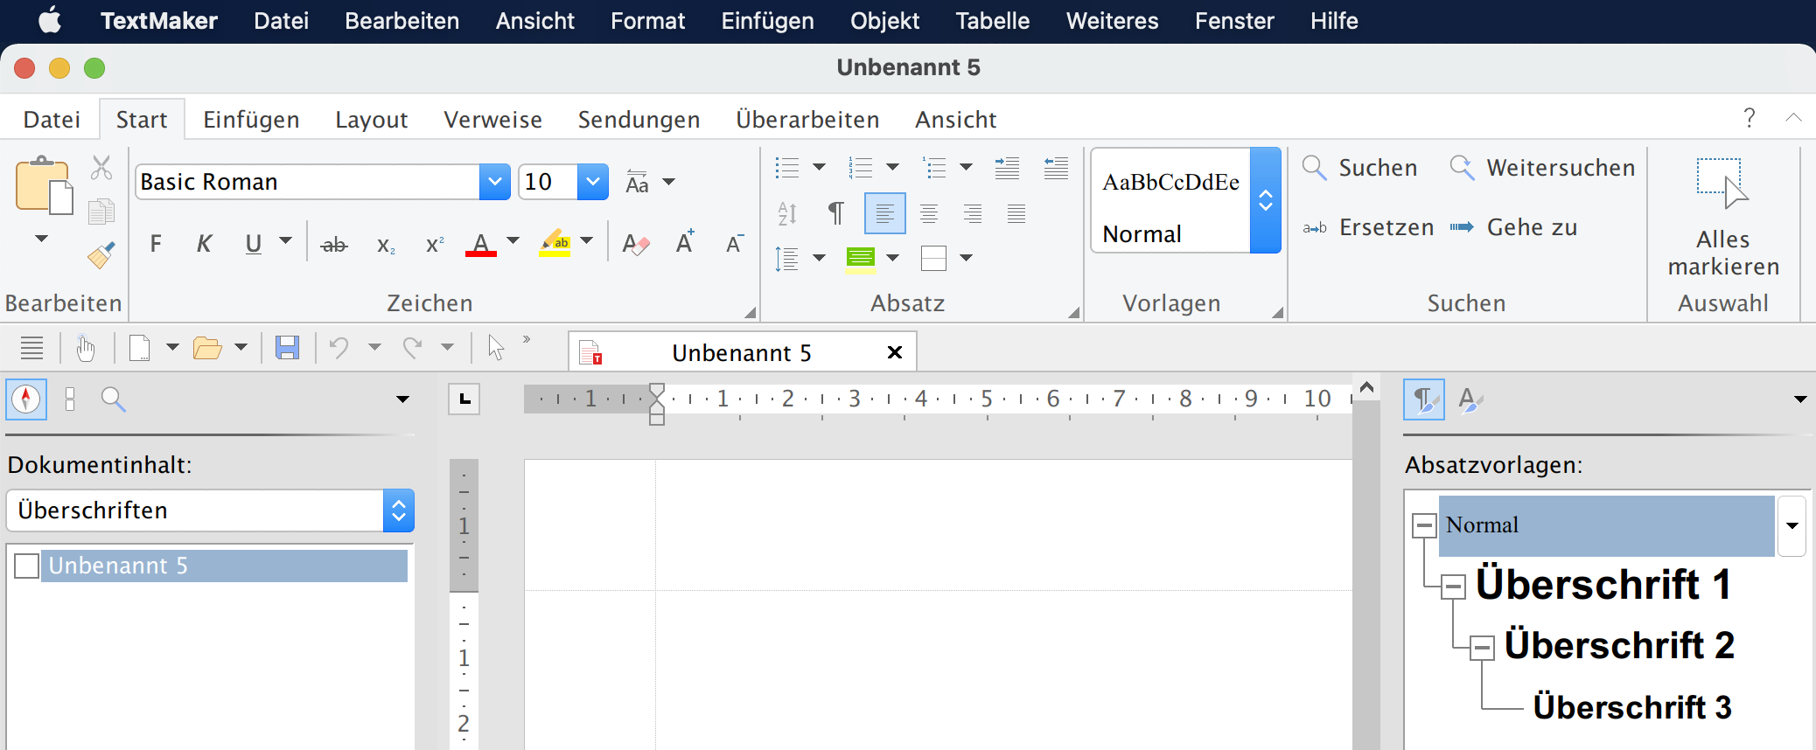Open the Verweise ribbon tab

[x=492, y=120]
